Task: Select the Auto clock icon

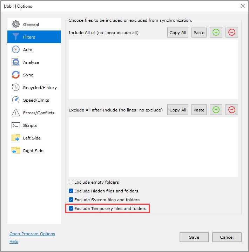Action: (16, 50)
